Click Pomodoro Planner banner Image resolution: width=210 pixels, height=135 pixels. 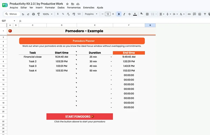click(82, 41)
